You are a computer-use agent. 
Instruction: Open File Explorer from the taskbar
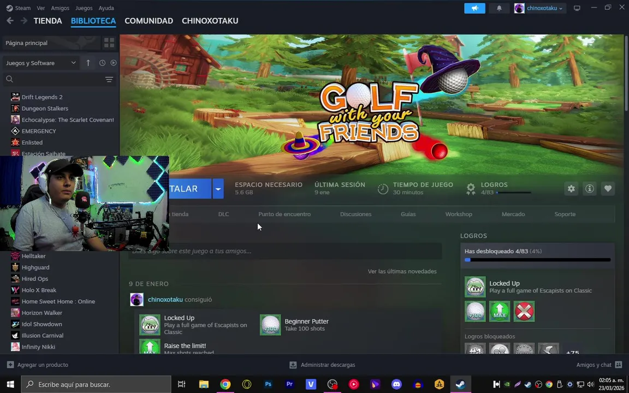click(204, 384)
